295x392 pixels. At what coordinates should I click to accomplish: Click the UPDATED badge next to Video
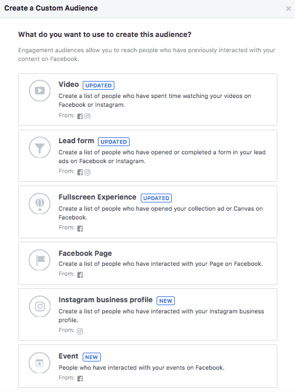99,86
